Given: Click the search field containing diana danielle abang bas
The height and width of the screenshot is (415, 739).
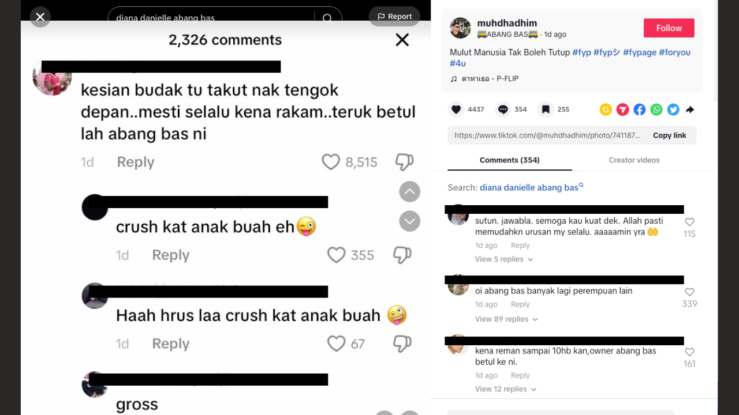Looking at the screenshot, I should [225, 18].
